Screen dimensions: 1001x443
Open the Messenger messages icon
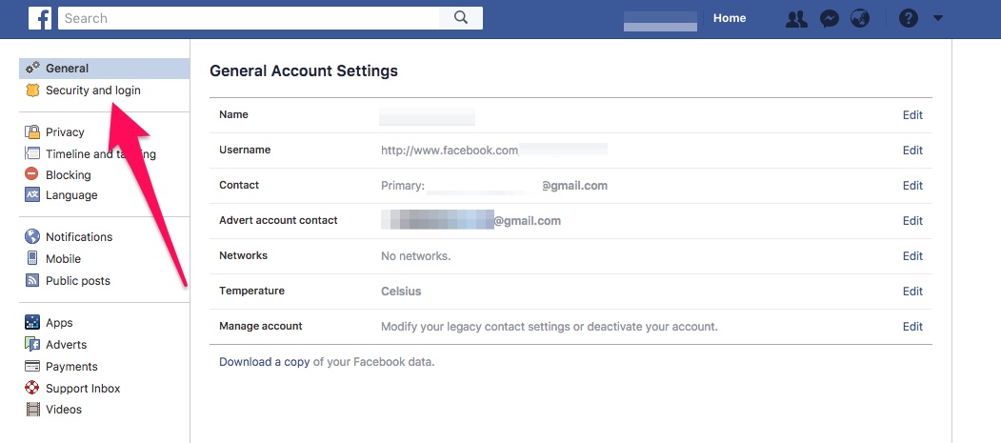(x=830, y=18)
